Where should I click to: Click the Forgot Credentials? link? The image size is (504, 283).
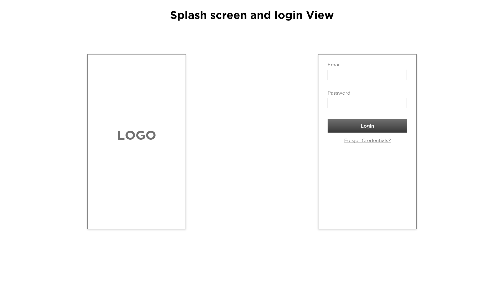pos(367,140)
